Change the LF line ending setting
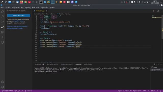The height and width of the screenshot is (92, 163). (148, 91)
